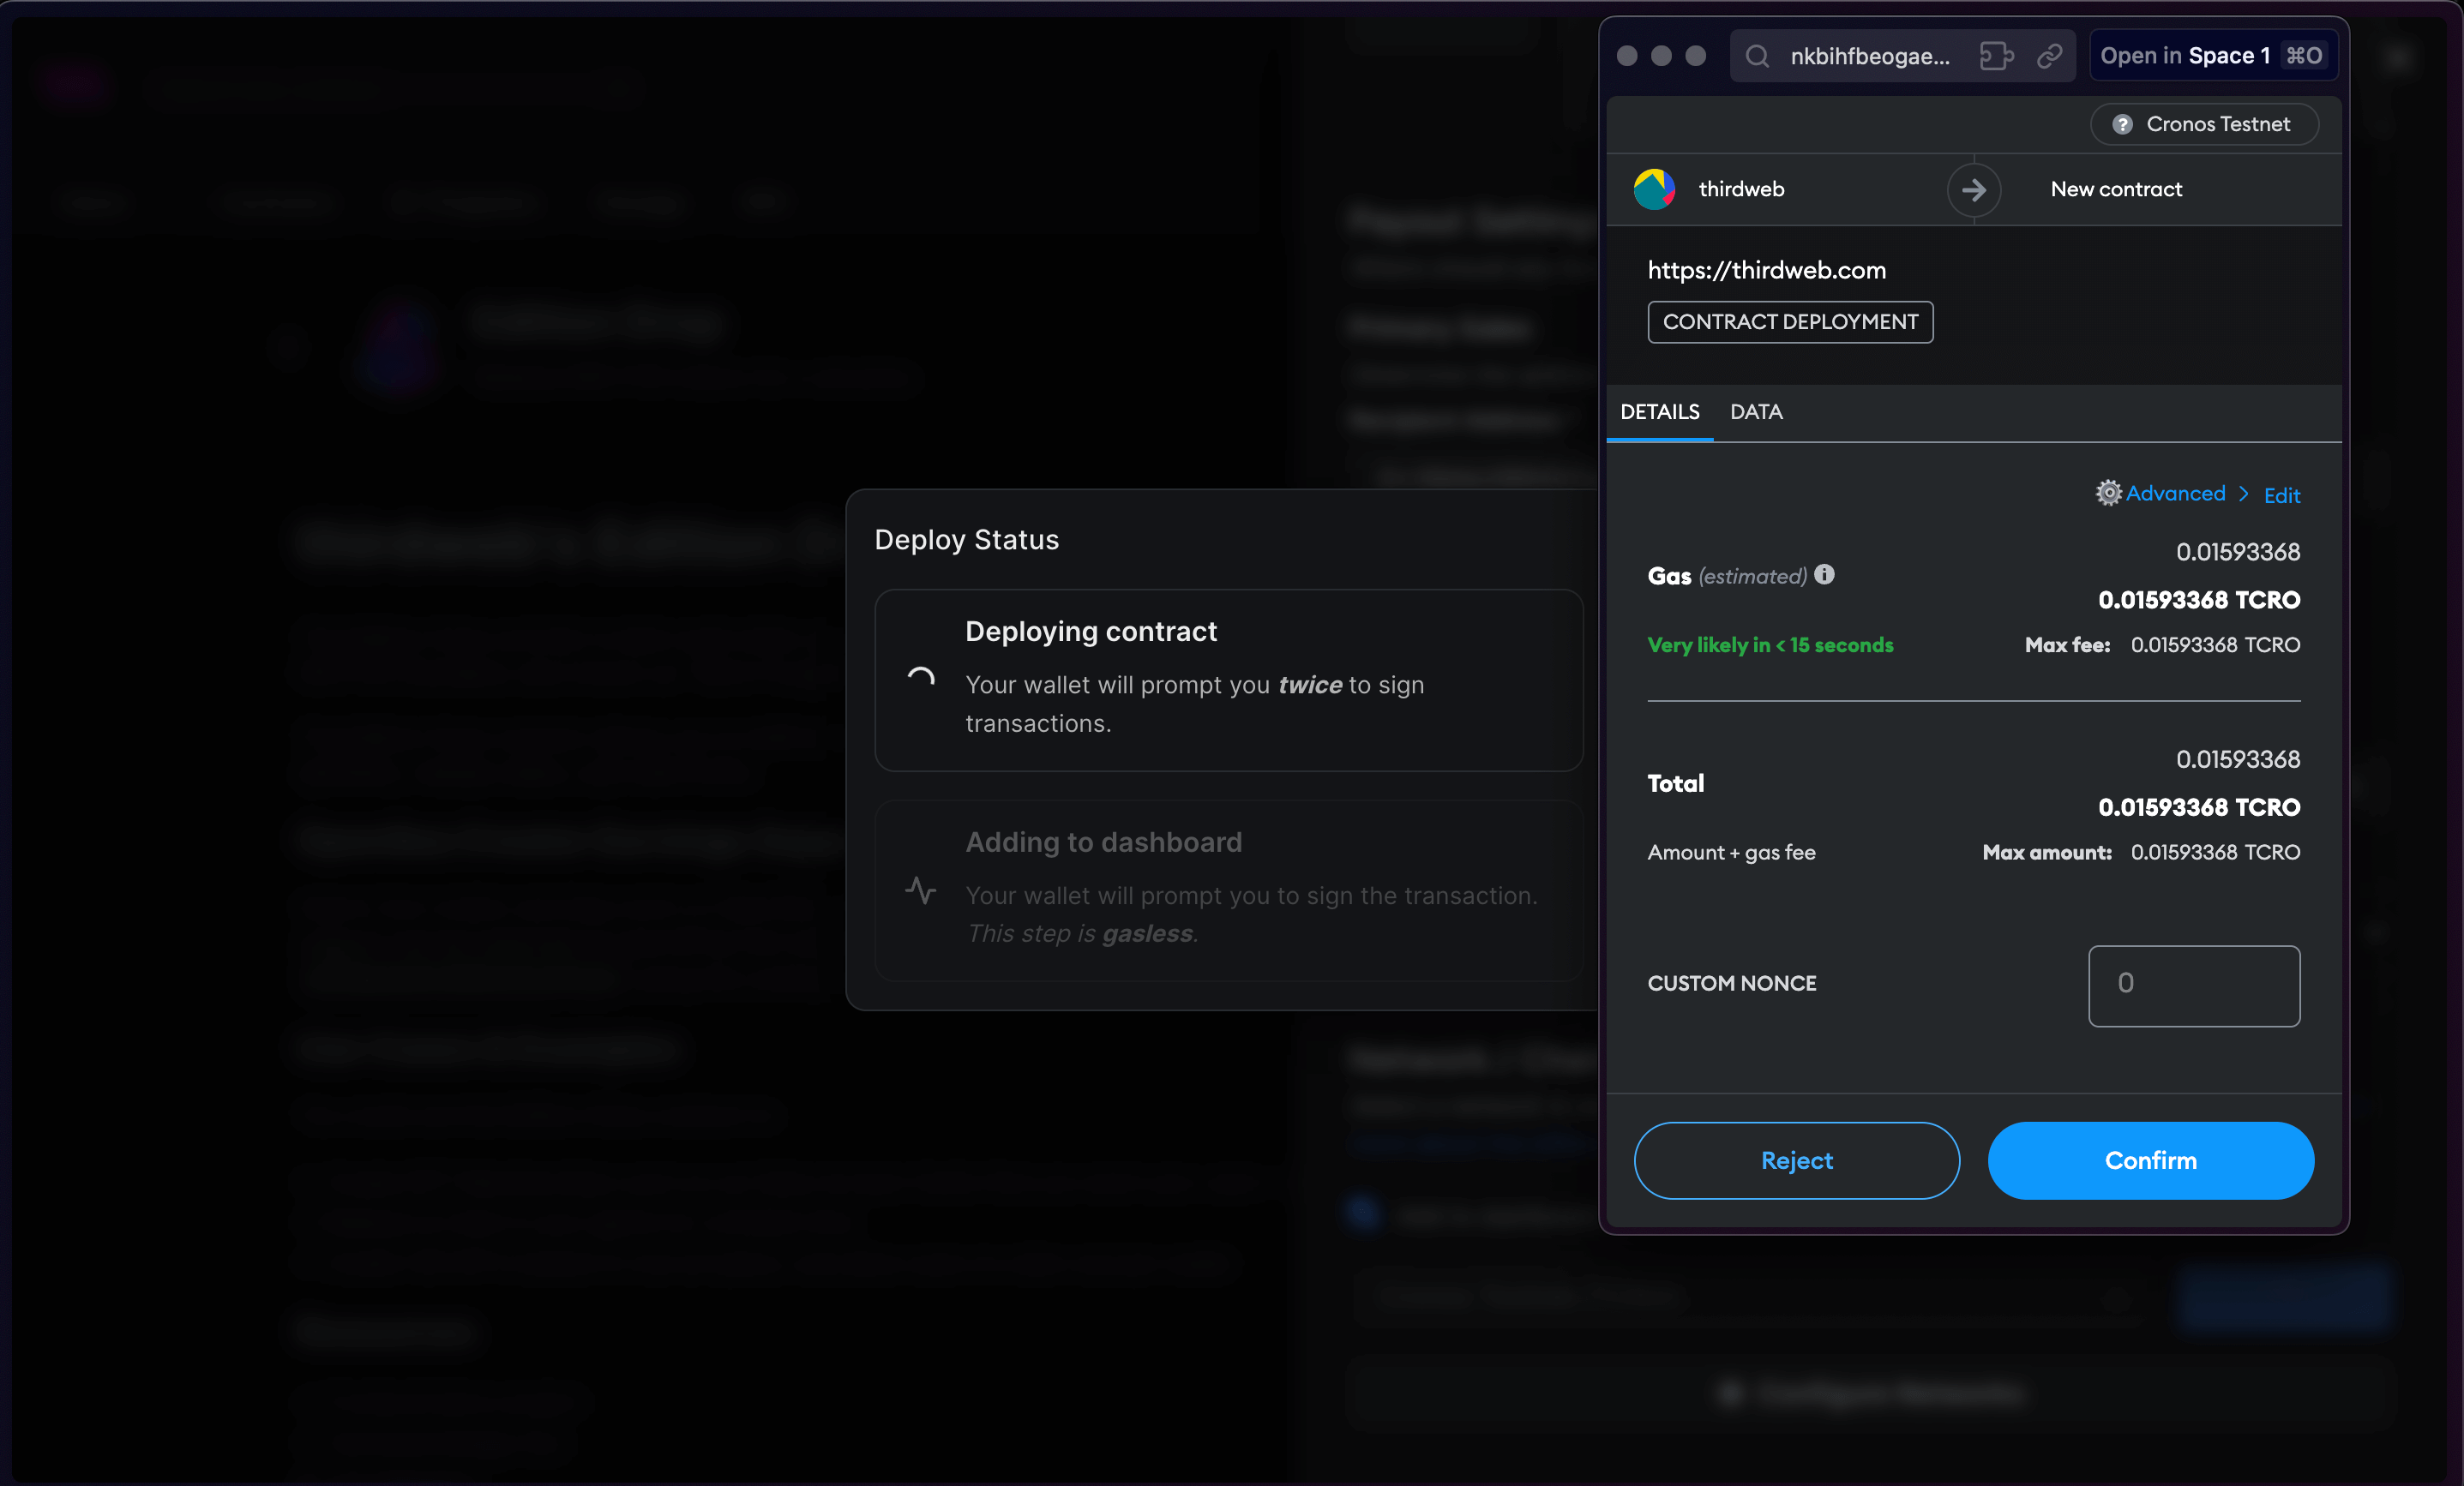The width and height of the screenshot is (2464, 1486).
Task: Click the pulse icon beside Adding to dashboard
Action: [921, 890]
